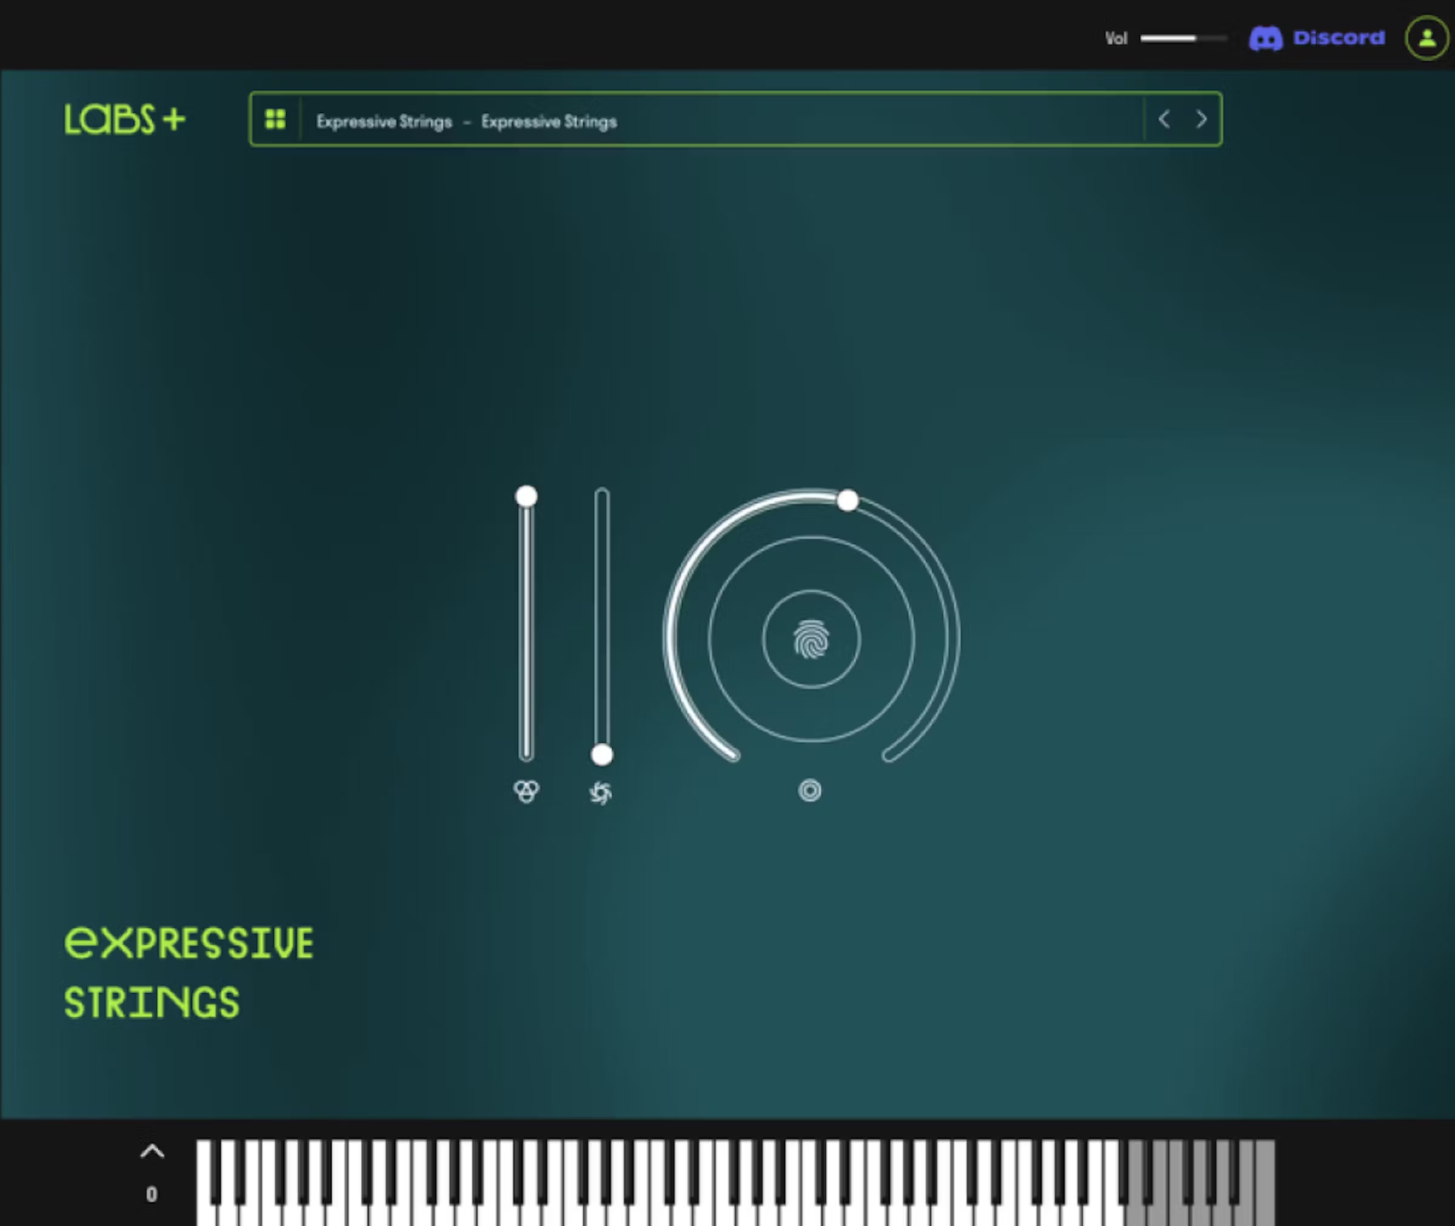Click the octave value 0 label
This screenshot has height=1226, width=1455.
tap(152, 1194)
